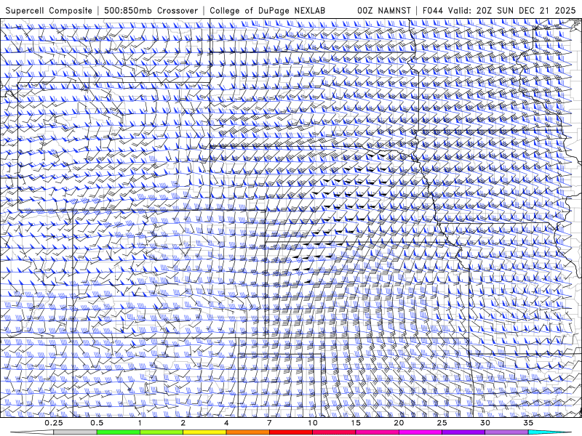Select the dark purple segment between 25 and 30
582x436 pixels.
point(463,432)
